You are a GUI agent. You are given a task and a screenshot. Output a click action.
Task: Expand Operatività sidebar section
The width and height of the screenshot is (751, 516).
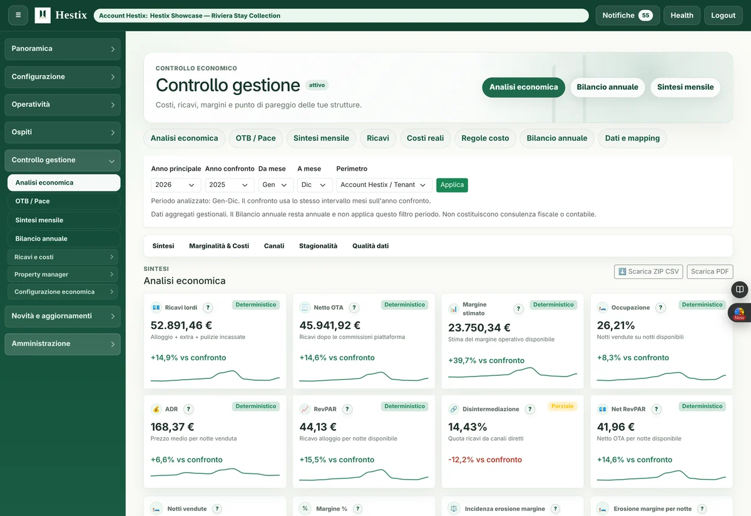click(x=63, y=104)
